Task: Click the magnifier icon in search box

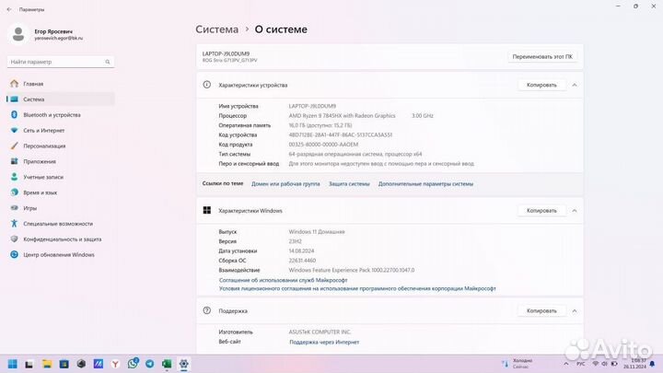Action: click(x=108, y=62)
